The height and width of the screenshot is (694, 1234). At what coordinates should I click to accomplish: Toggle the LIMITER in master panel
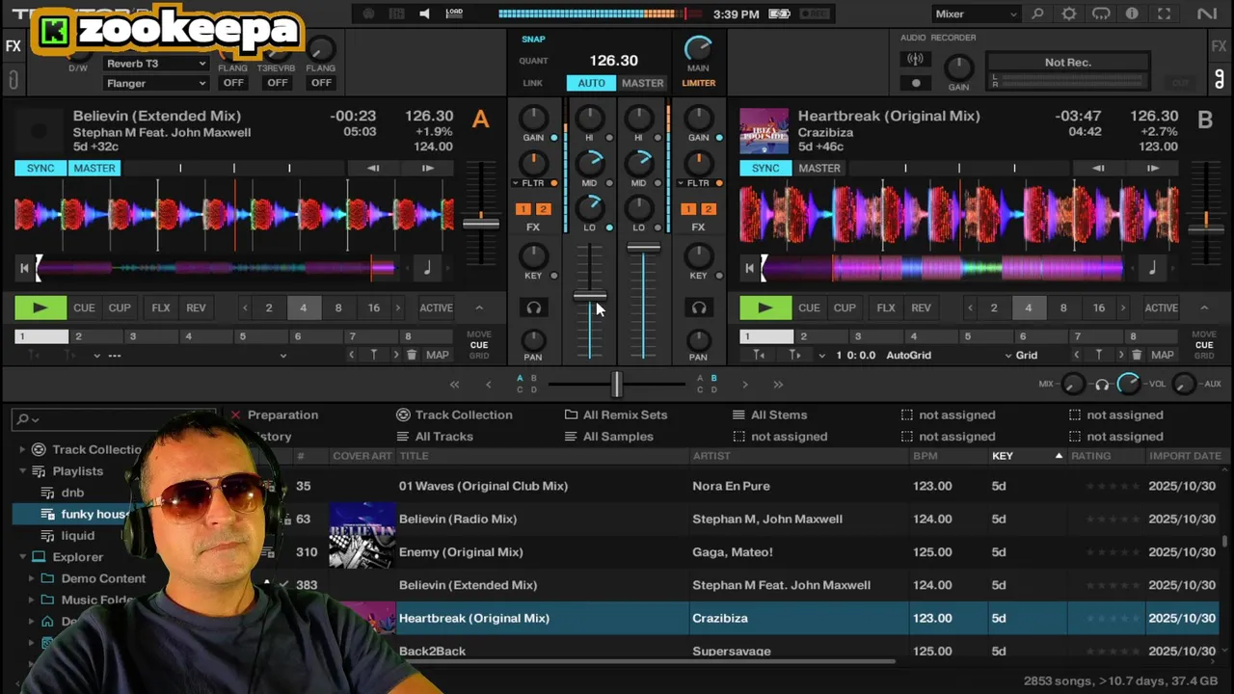pos(698,83)
